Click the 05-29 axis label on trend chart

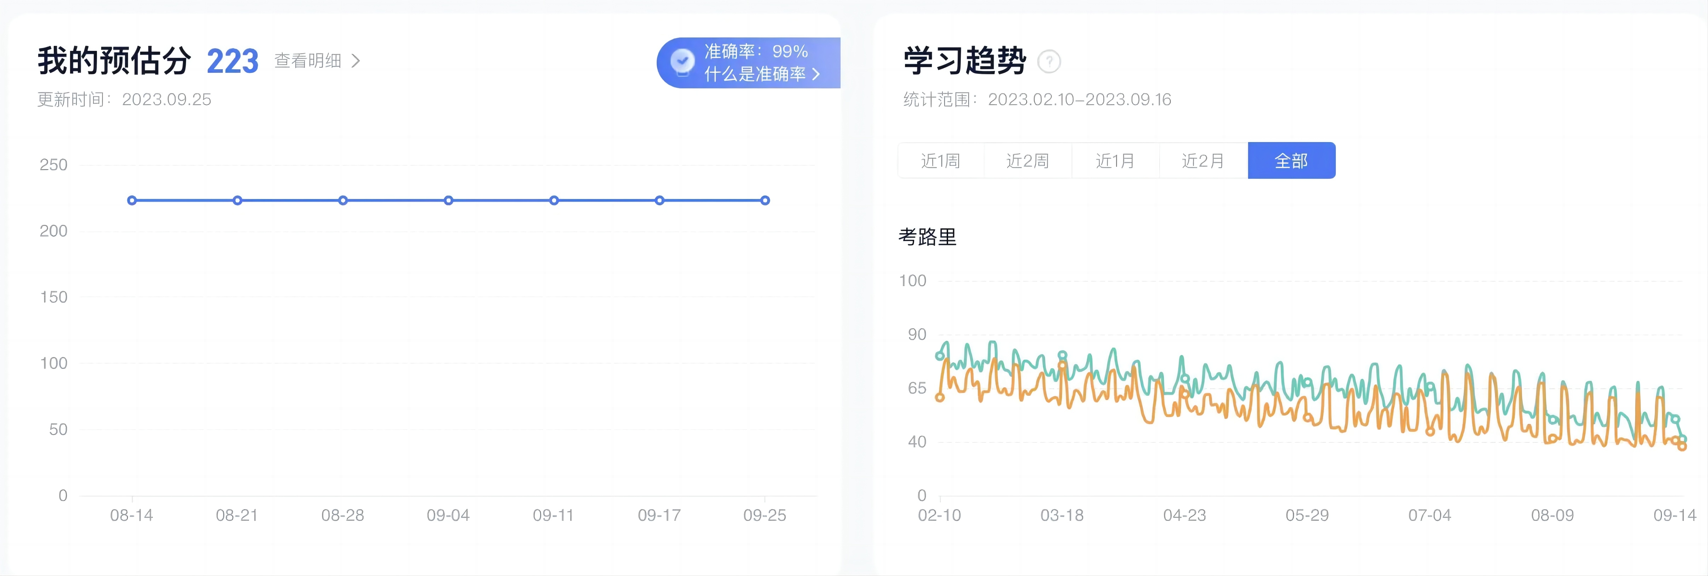point(1308,515)
